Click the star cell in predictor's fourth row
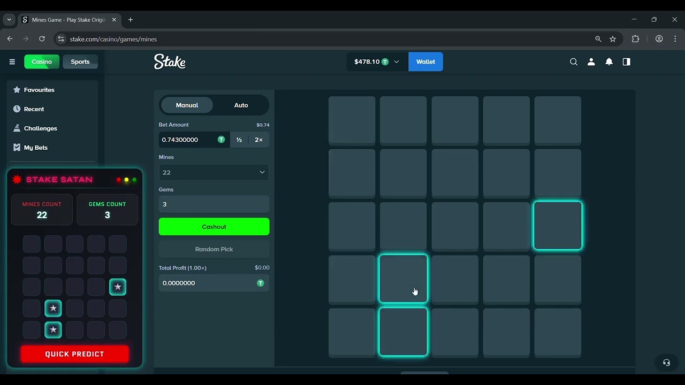Viewport: 685px width, 385px height. [x=53, y=309]
